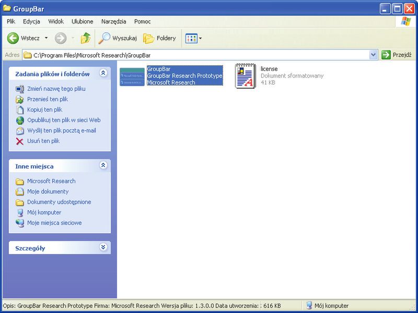Open the Plik menu
This screenshot has width=418, height=313.
point(11,21)
